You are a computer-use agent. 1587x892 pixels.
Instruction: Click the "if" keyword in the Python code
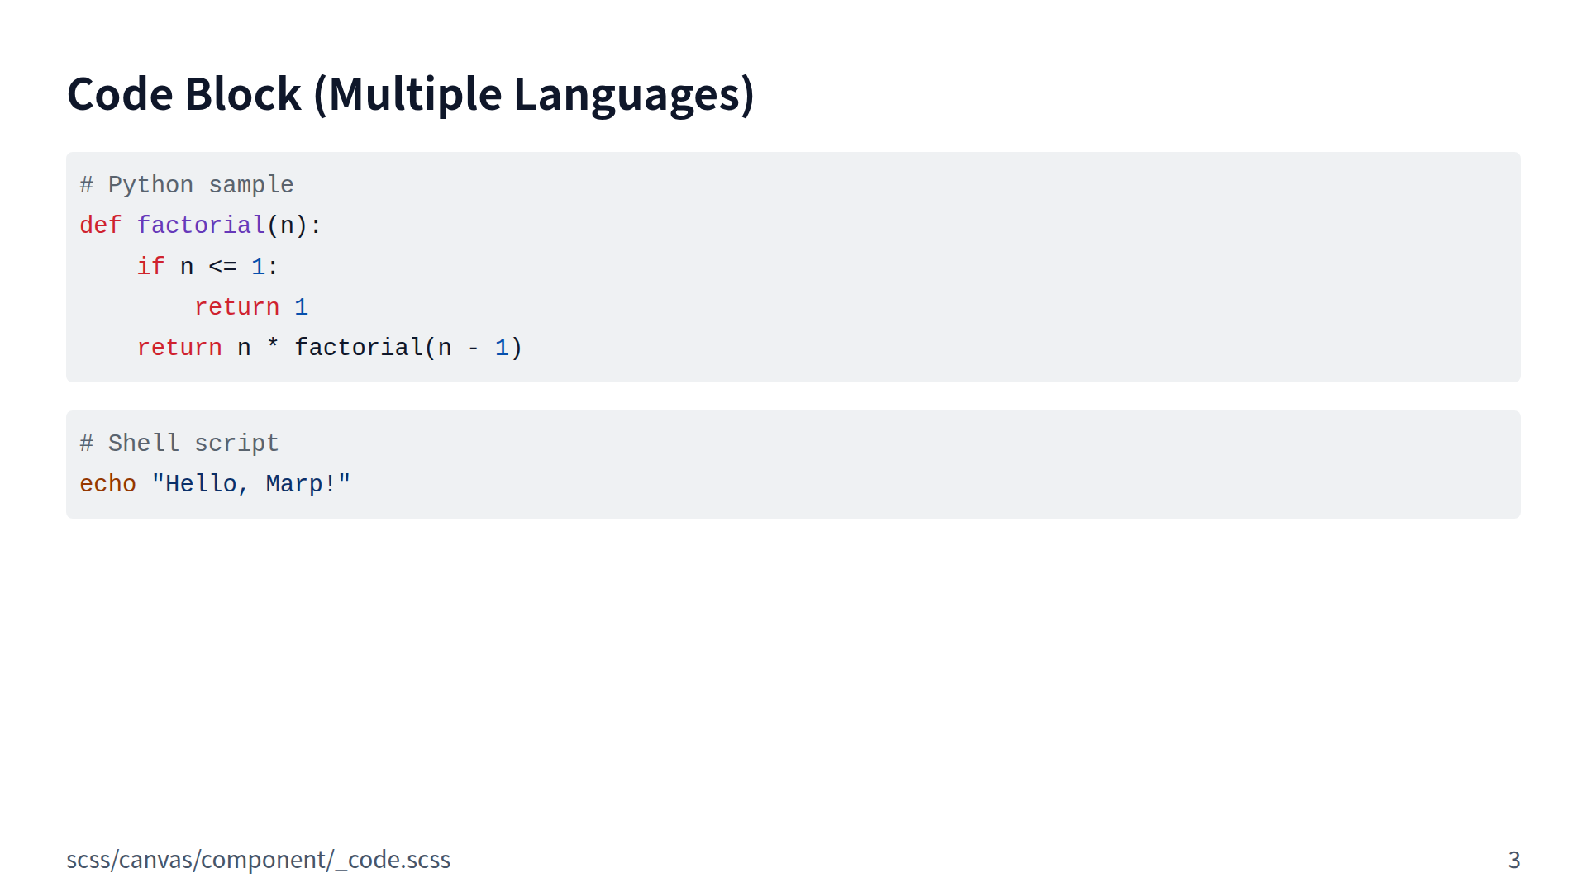150,267
